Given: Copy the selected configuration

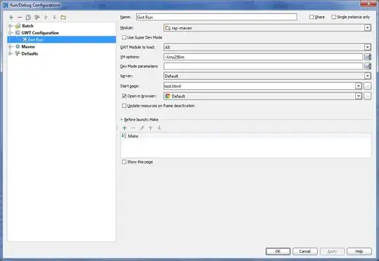Looking at the screenshot, I should [x=28, y=17].
